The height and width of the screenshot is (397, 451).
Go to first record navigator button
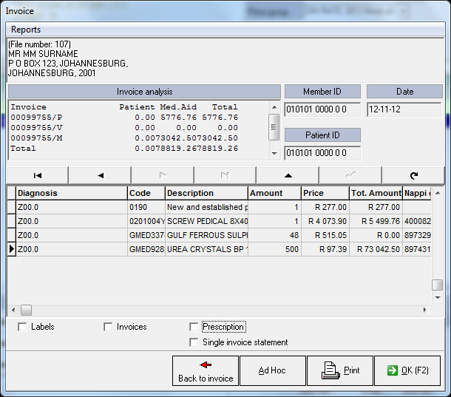37,175
